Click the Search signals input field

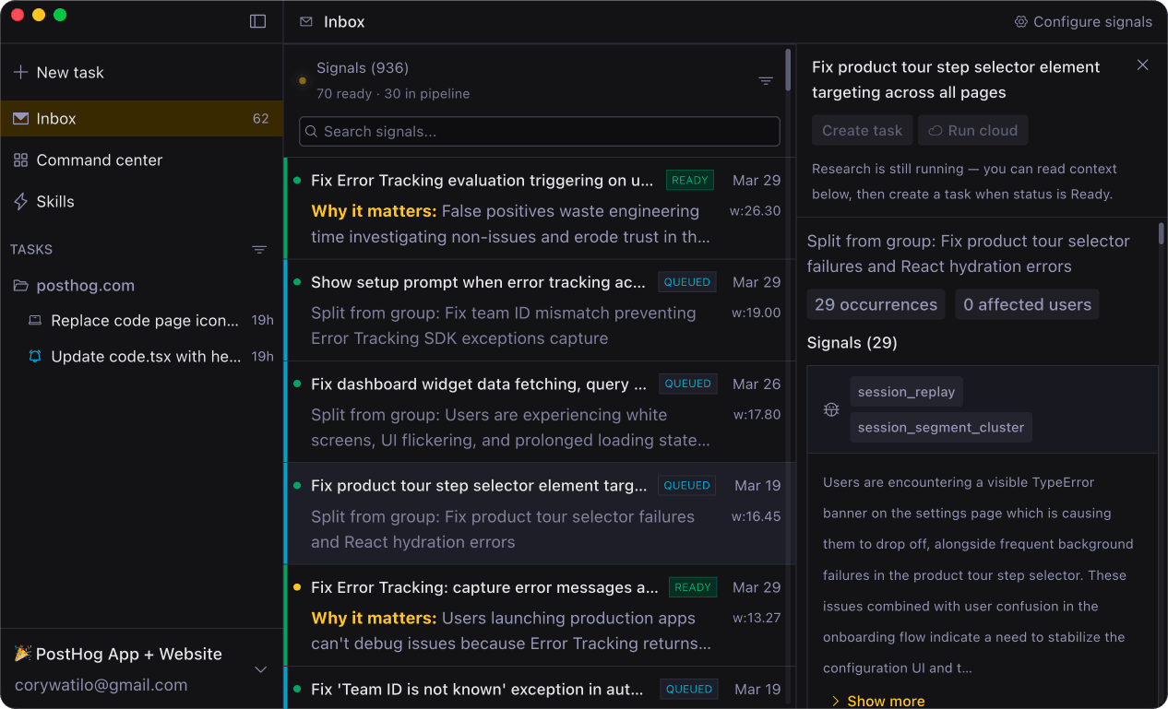point(539,131)
